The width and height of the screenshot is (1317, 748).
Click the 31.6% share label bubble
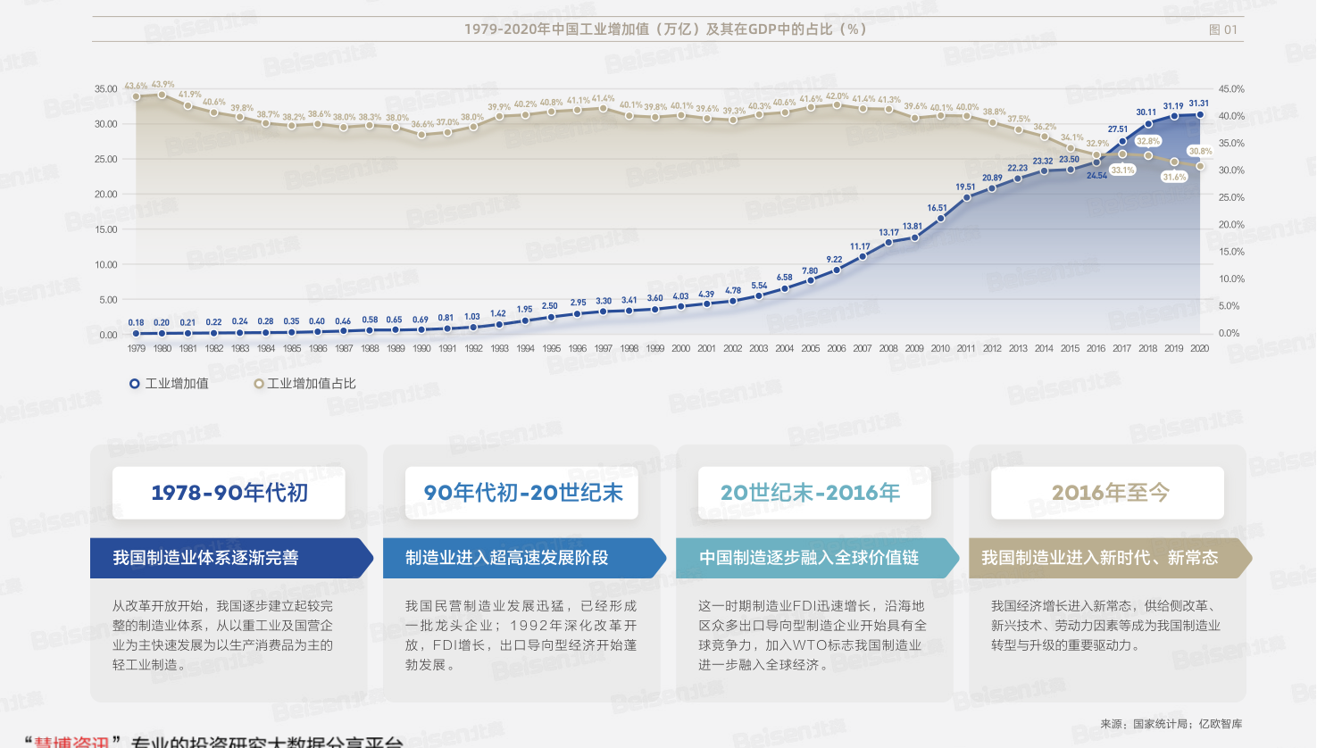1174,177
